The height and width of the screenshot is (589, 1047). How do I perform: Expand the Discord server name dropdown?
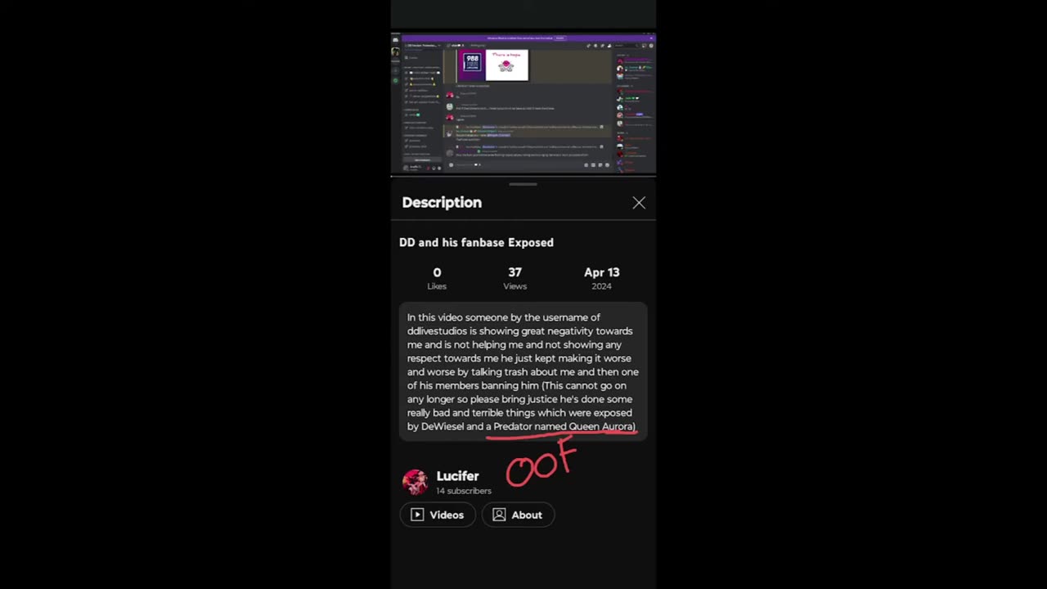[x=421, y=46]
